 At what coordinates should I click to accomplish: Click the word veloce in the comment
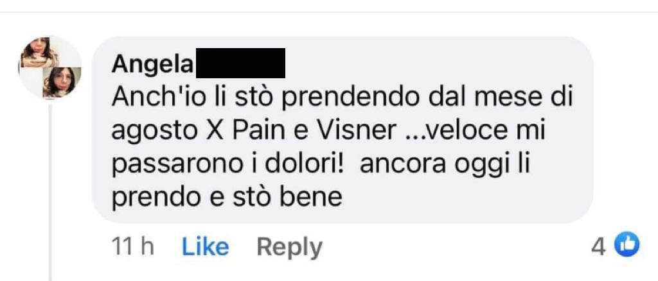[x=460, y=131]
